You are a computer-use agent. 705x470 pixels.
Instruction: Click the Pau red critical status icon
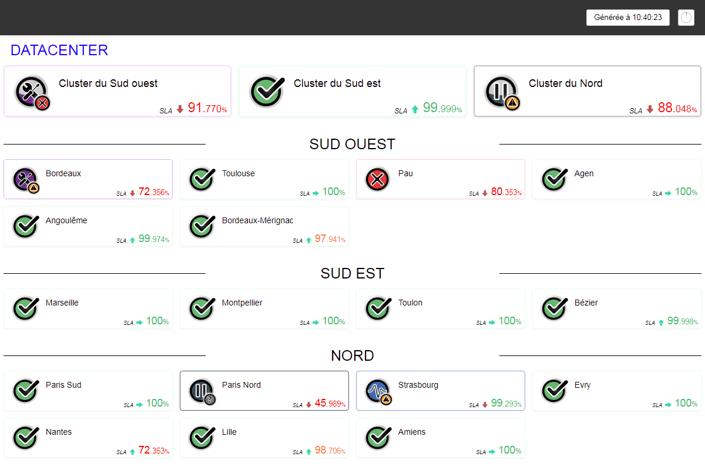coord(378,179)
